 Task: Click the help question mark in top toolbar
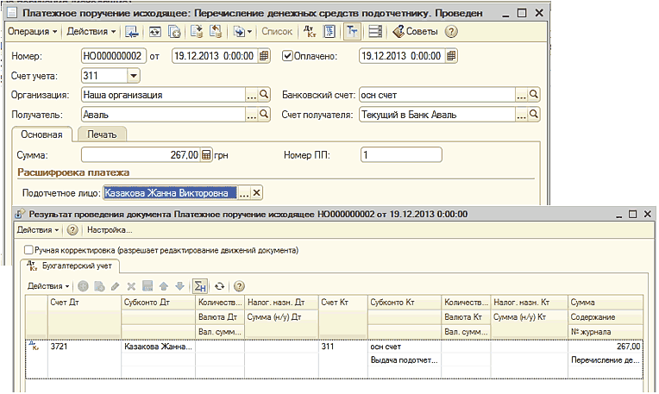[451, 32]
